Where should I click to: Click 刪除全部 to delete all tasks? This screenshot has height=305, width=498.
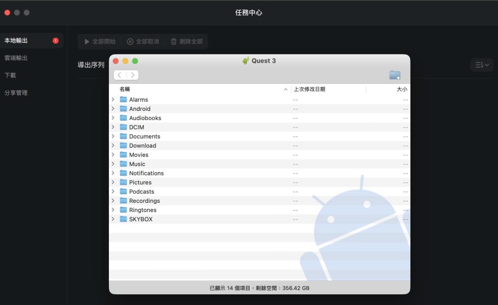pyautogui.click(x=186, y=42)
